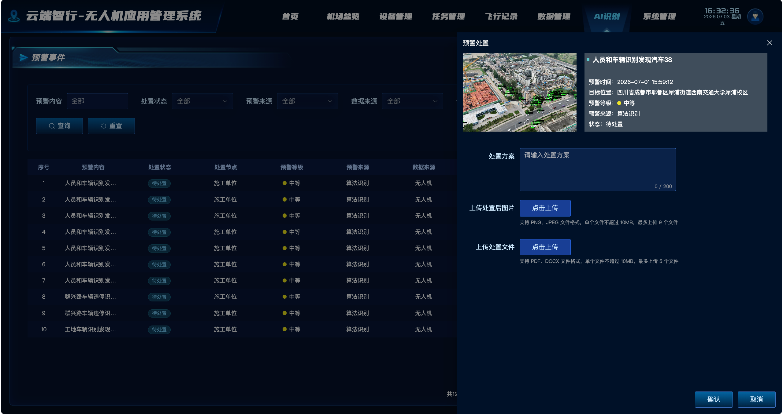Click 待处置 status tag in row 5

pyautogui.click(x=159, y=248)
